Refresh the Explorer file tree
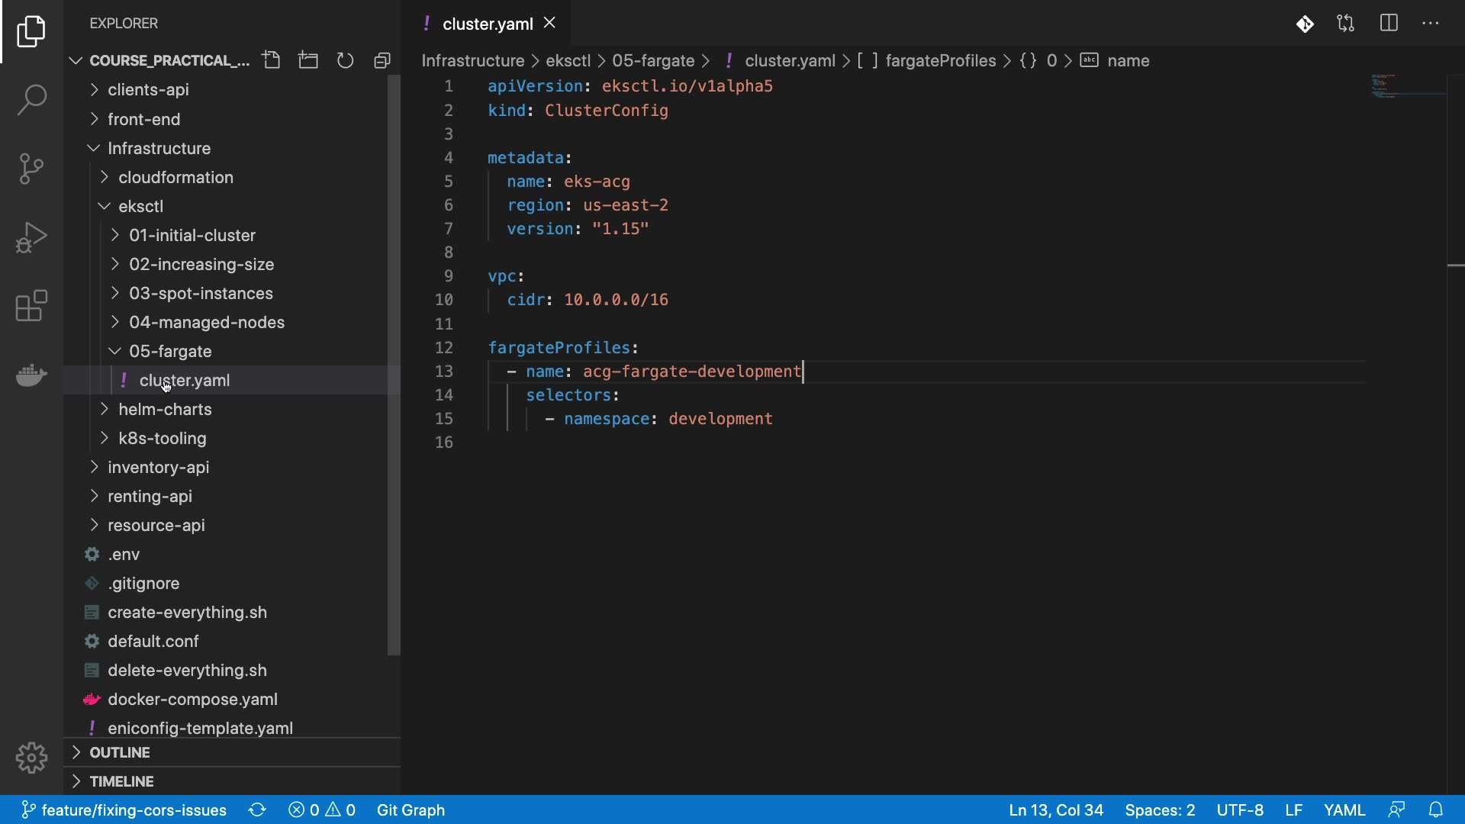 point(345,60)
